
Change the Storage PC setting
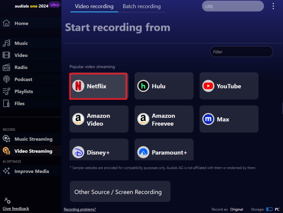tap(277, 209)
